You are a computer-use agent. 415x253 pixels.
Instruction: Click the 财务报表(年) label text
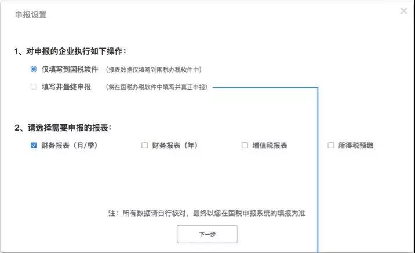click(174, 146)
